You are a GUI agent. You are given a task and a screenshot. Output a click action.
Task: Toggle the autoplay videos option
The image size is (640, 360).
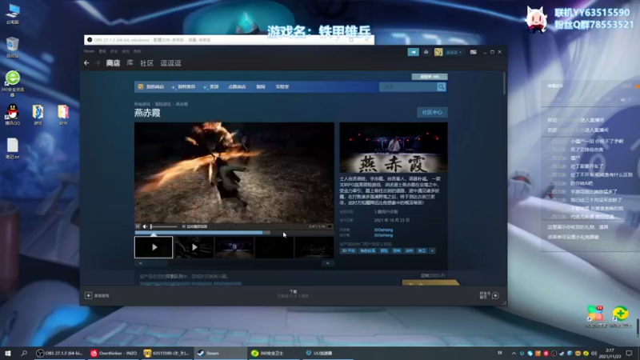coord(194,226)
